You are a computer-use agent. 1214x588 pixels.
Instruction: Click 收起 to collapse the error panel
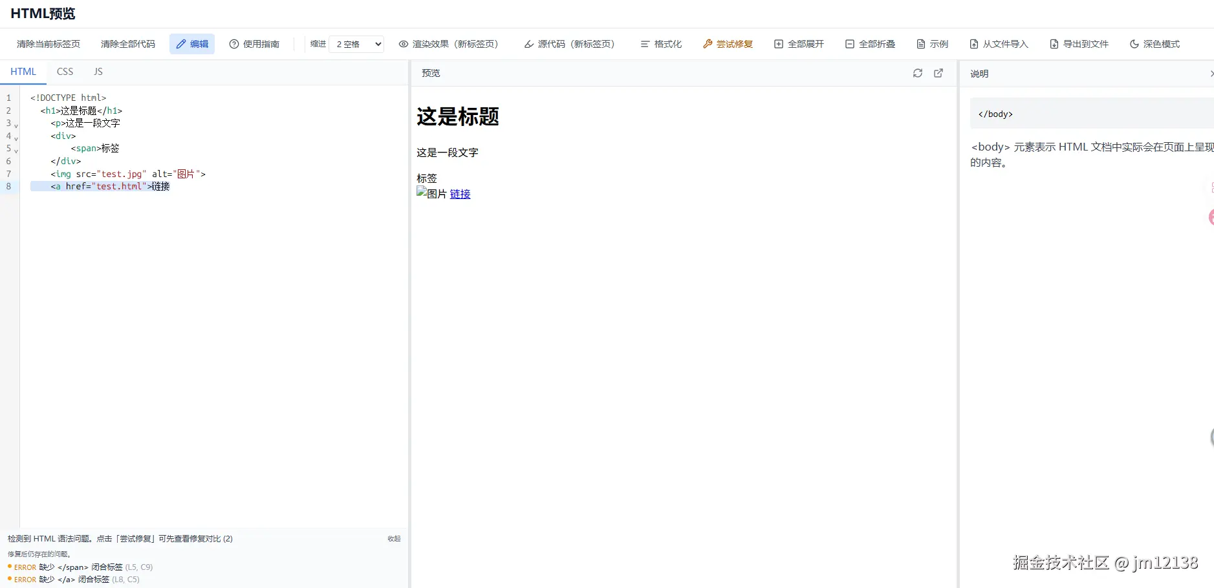point(393,538)
